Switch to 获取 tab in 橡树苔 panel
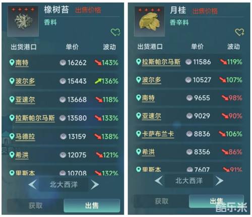252x217 pixels. pyautogui.click(x=35, y=205)
